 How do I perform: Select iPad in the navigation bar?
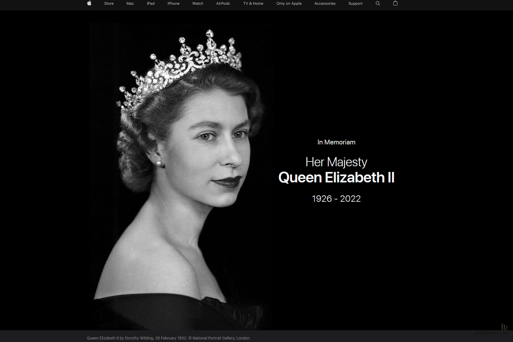[151, 3]
